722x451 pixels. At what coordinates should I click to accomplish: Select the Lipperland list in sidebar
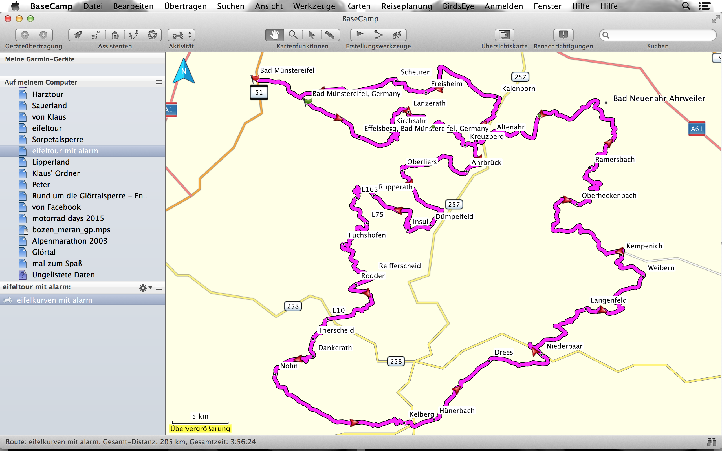[51, 162]
